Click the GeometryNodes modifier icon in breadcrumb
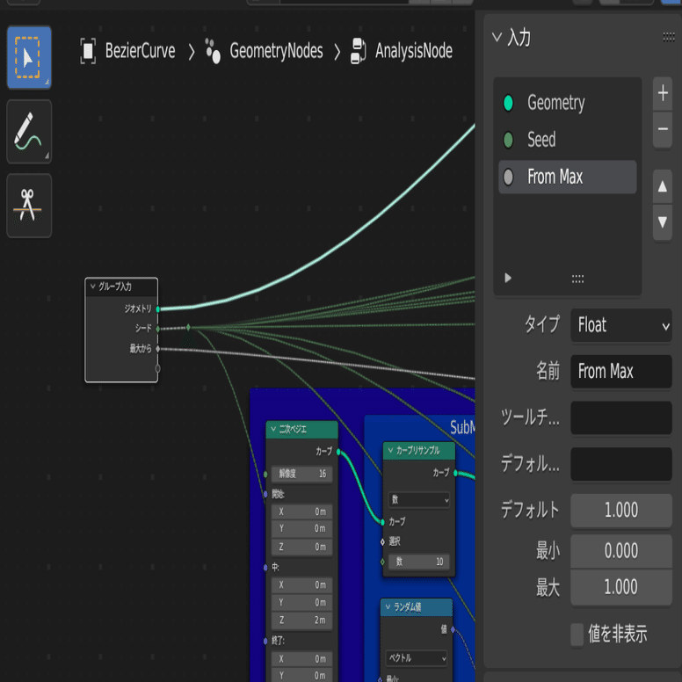 213,51
